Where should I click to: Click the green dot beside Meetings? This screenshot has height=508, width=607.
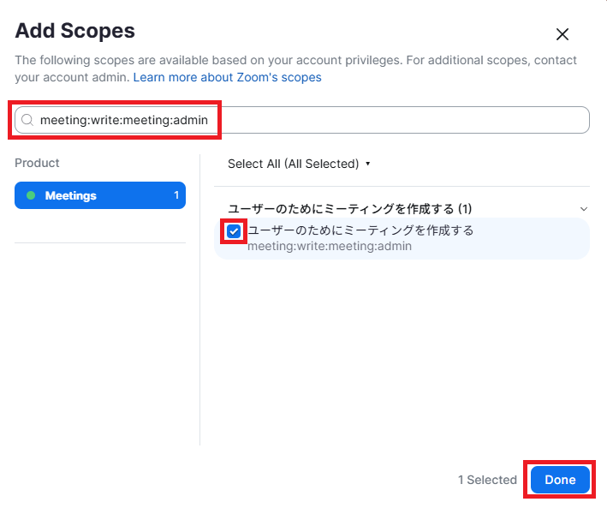[x=31, y=195]
